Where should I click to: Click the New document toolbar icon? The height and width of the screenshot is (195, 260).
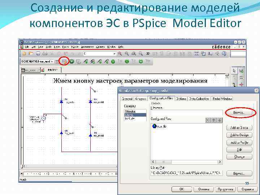24,53
